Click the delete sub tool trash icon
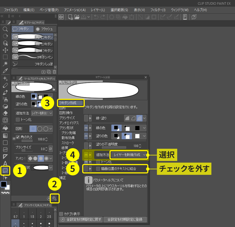The image size is (235, 227). (x=54, y=72)
